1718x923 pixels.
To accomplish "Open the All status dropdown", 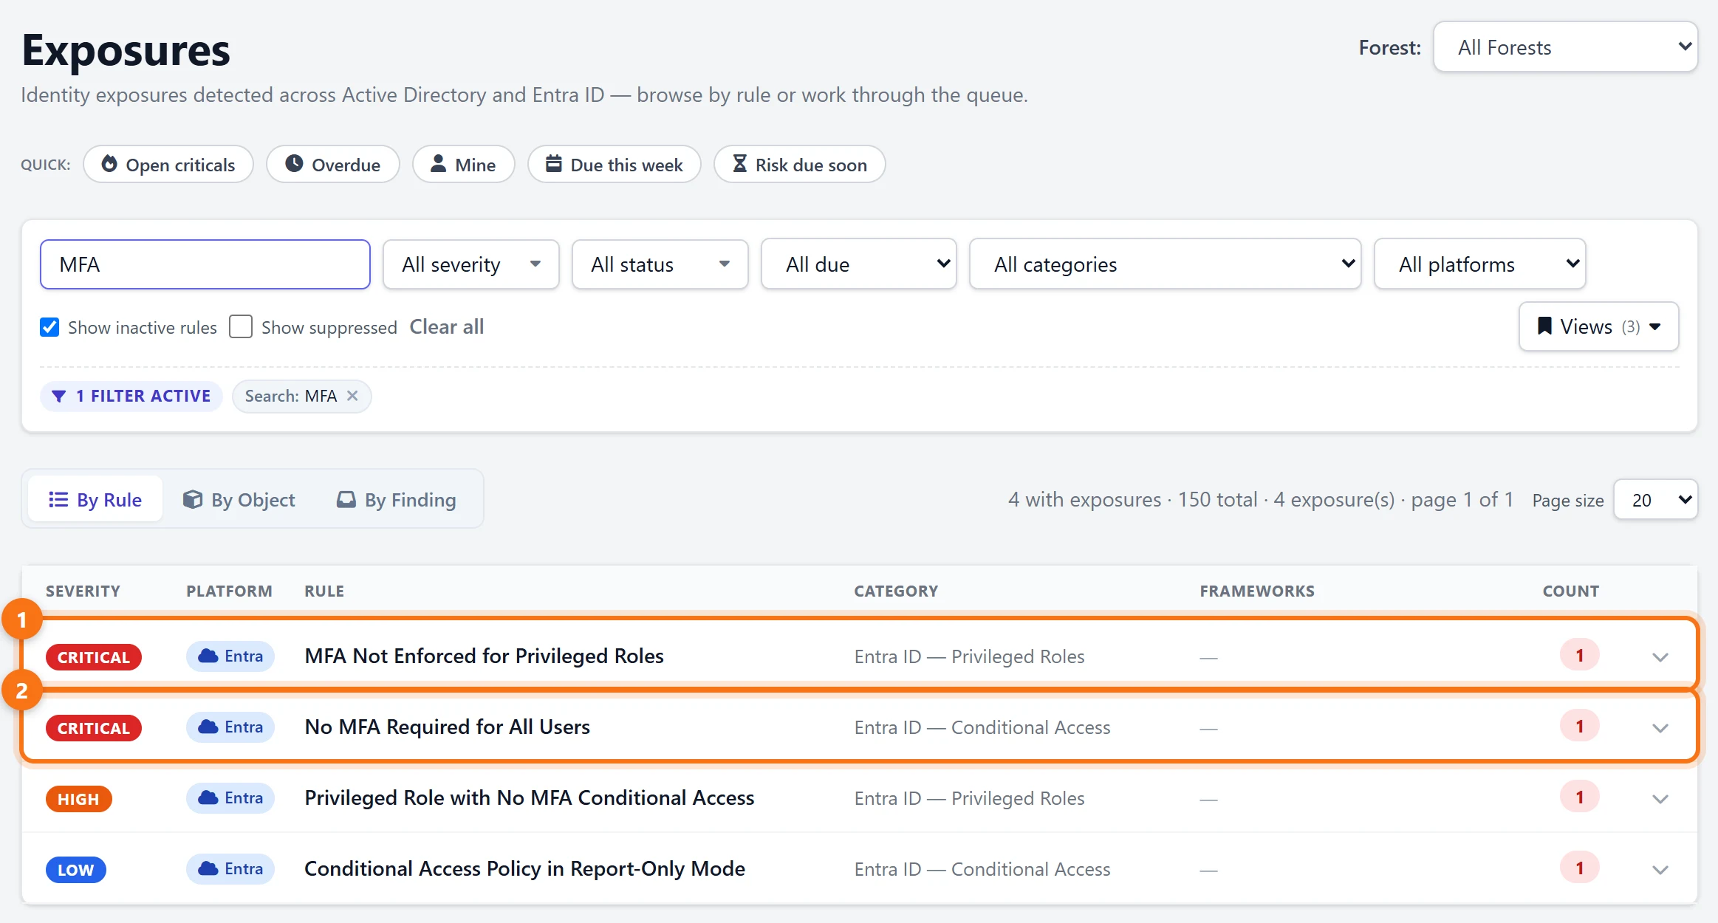I will tap(660, 264).
